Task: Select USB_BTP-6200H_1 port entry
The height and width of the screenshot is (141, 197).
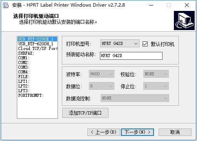Action: (x=37, y=44)
